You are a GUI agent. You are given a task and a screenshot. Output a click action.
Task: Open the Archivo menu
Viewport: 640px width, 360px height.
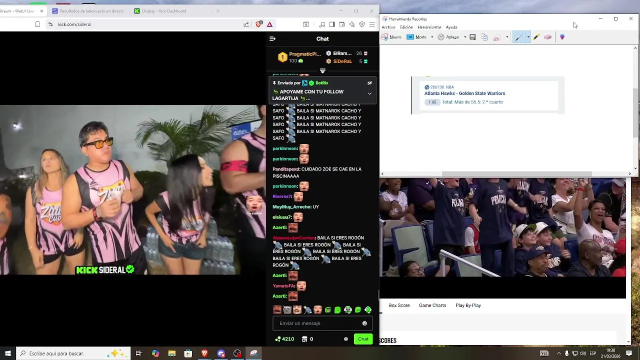tap(388, 27)
